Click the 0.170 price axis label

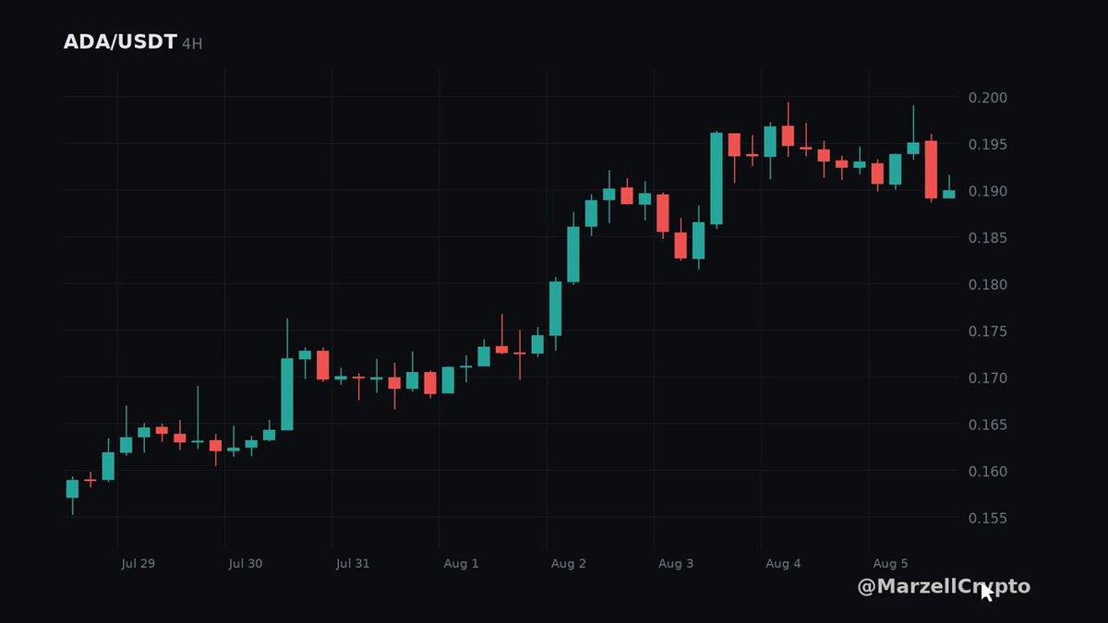click(988, 378)
